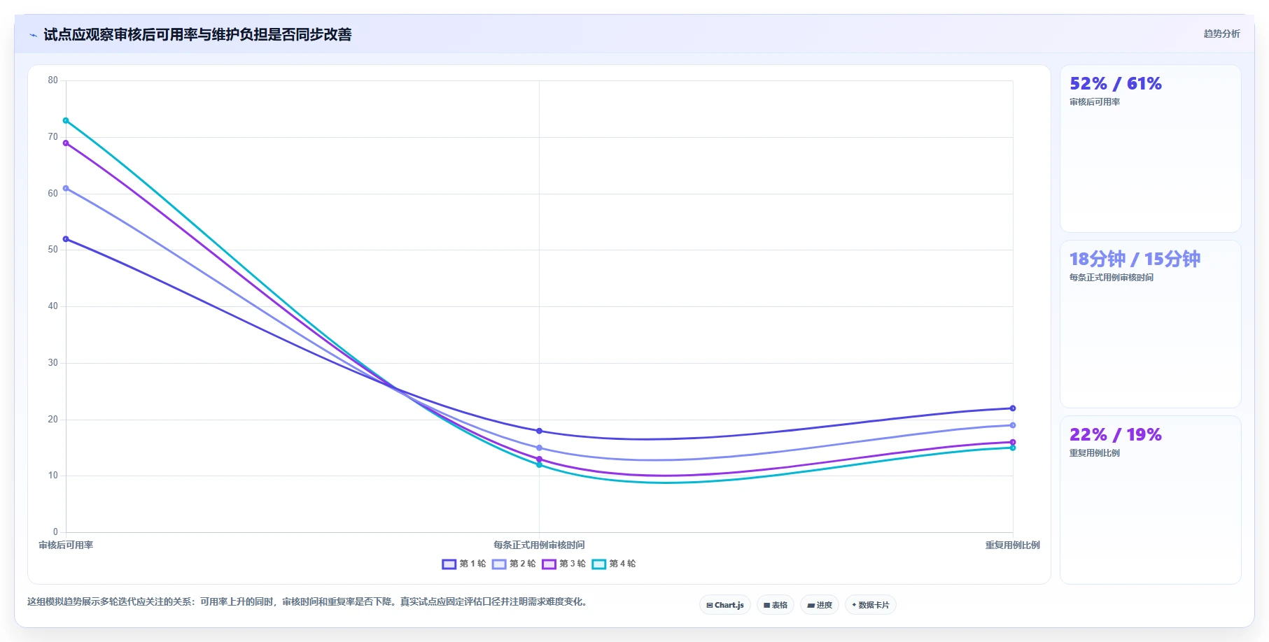Screen dimensions: 1269x642
Task: Click the 审核后可用率 caption inside the first card
Action: tap(1095, 102)
